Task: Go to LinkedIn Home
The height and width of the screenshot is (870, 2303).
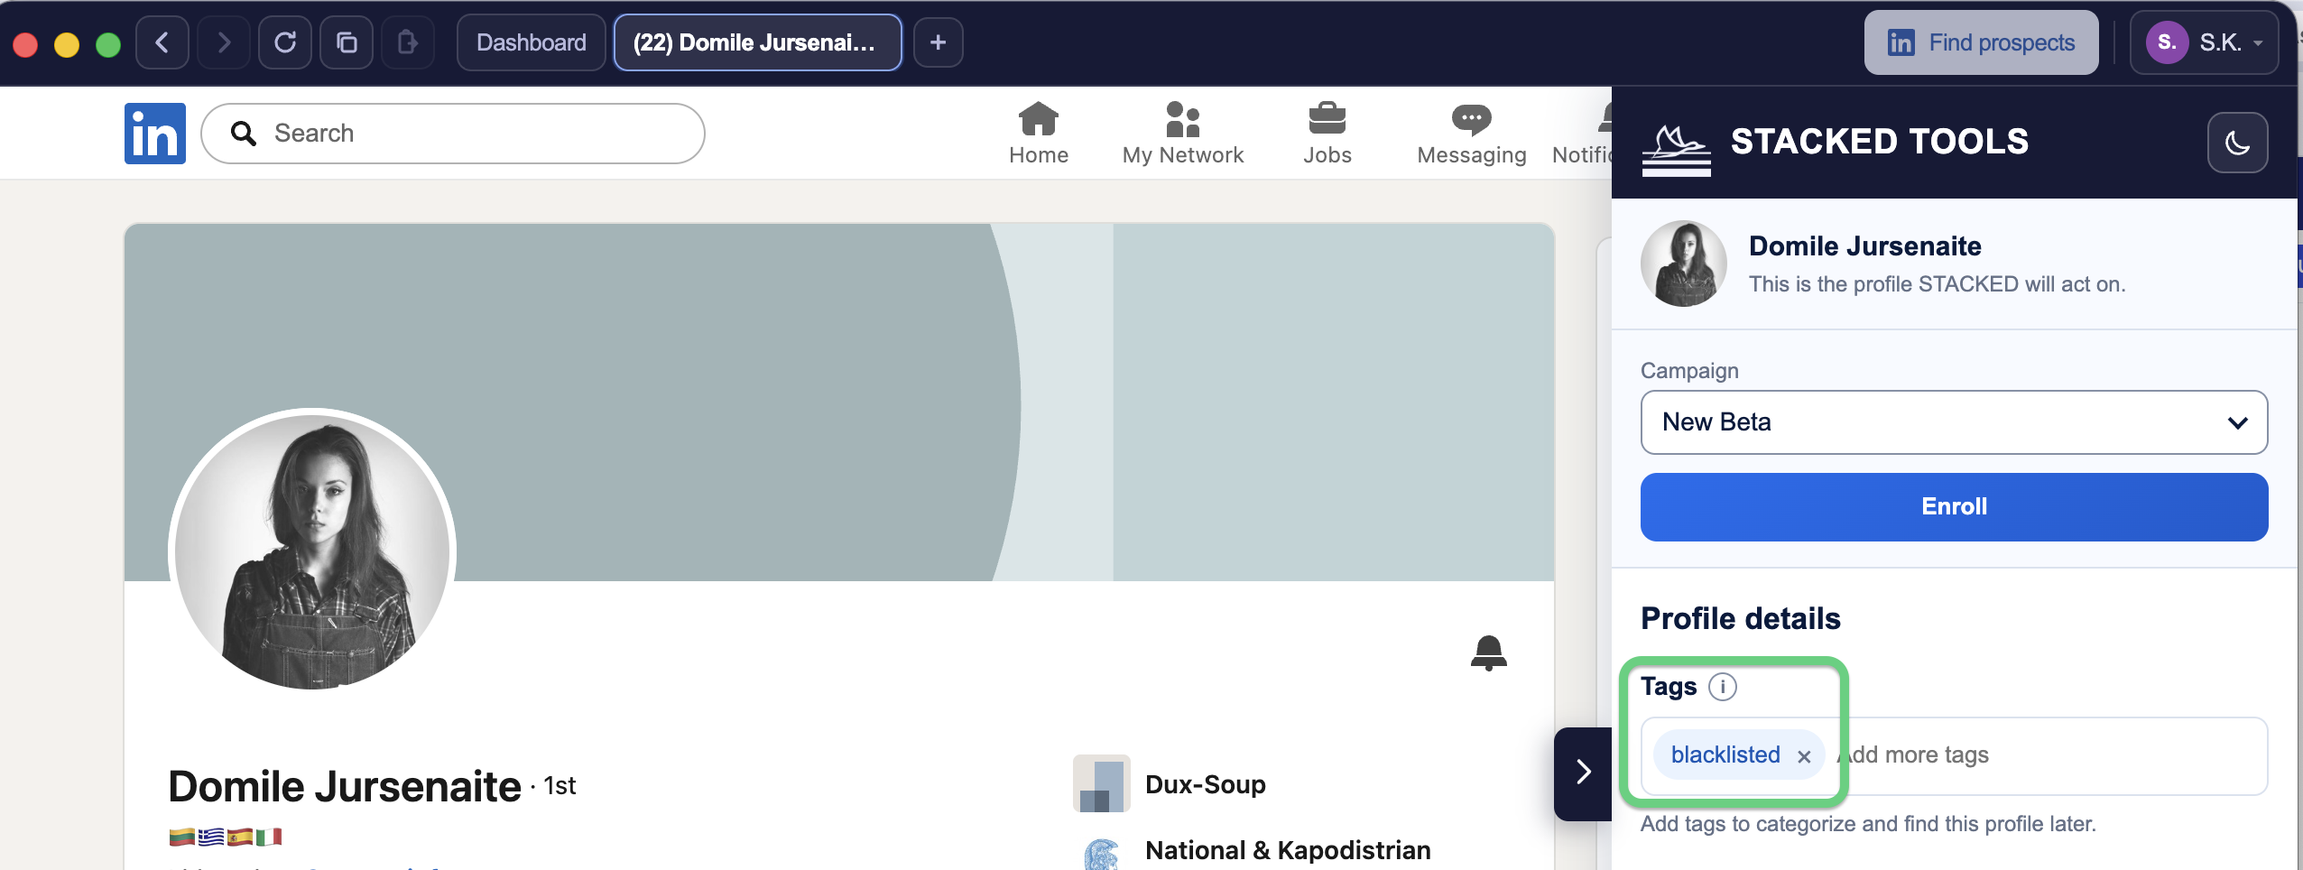Action: (1039, 134)
